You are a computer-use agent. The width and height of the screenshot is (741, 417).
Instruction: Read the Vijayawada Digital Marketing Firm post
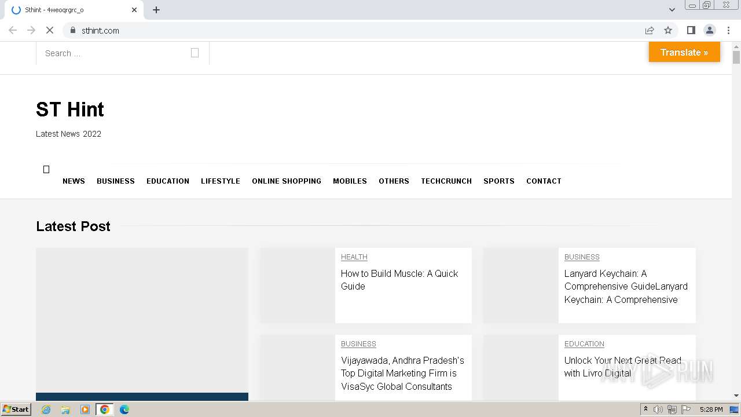pos(402,374)
